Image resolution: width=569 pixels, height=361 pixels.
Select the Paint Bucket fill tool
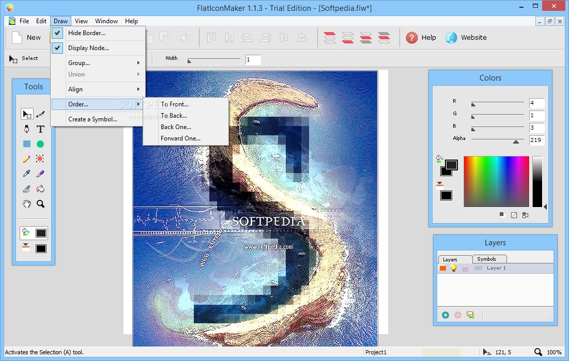point(40,189)
